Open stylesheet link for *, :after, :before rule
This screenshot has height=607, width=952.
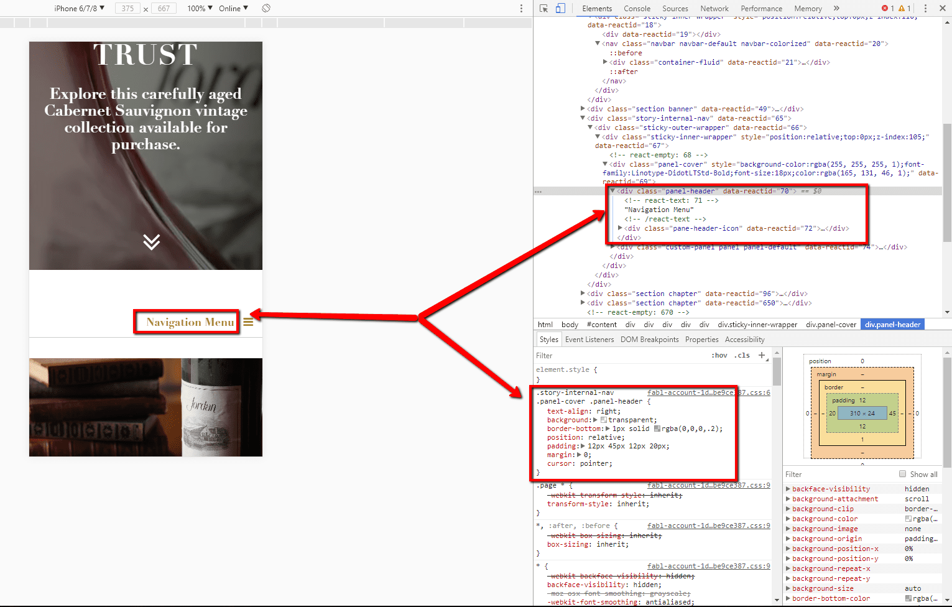[x=708, y=526]
